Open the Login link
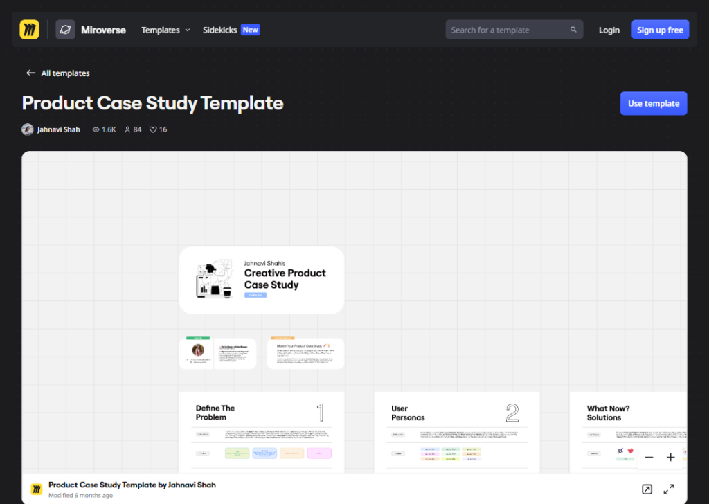The height and width of the screenshot is (504, 709). [x=609, y=30]
